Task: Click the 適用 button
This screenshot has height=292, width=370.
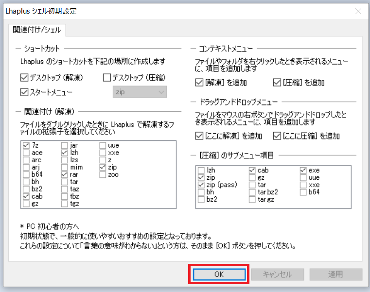Action: click(336, 275)
